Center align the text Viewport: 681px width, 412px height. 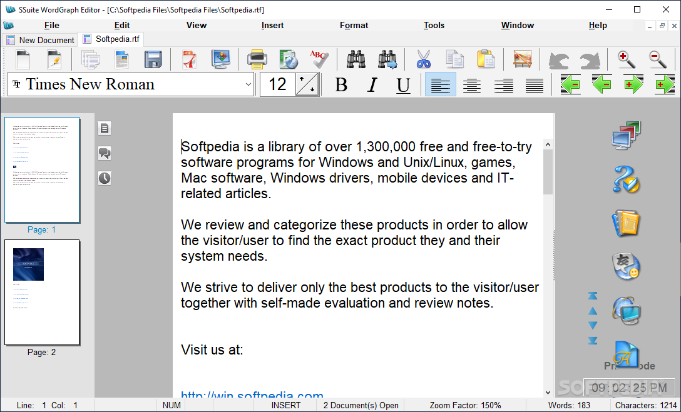point(472,84)
